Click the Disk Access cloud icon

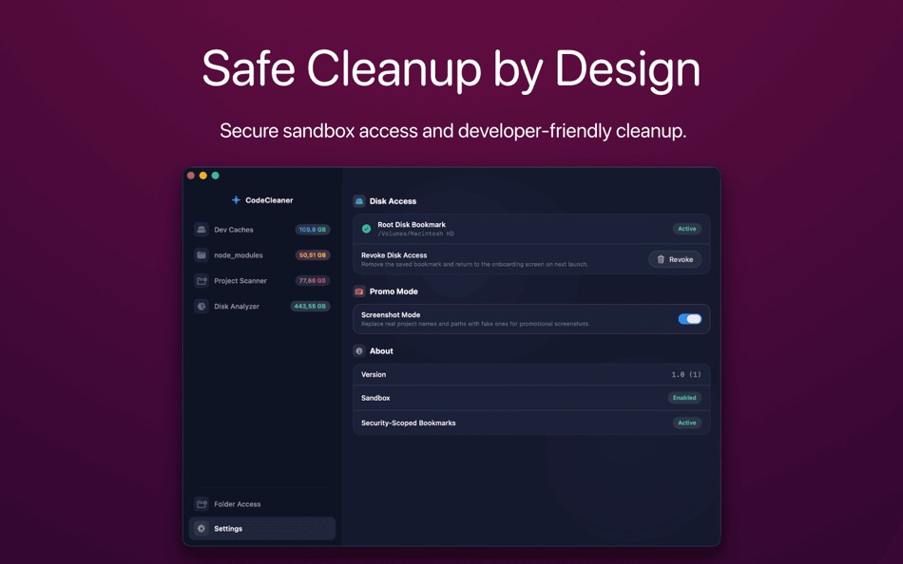pyautogui.click(x=359, y=200)
